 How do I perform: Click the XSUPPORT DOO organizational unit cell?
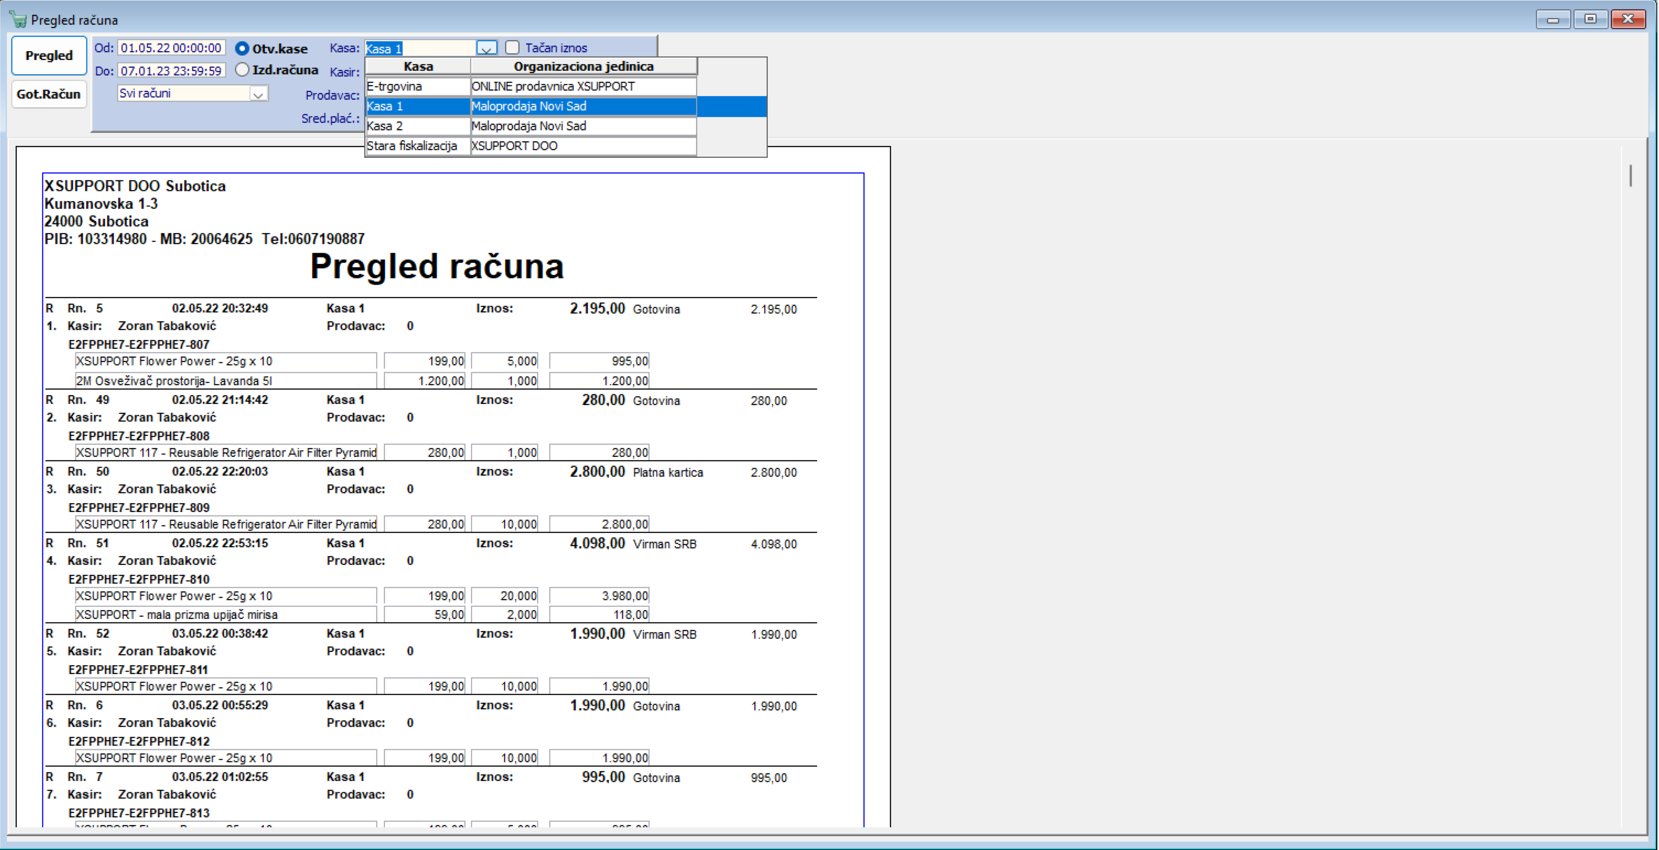click(x=583, y=146)
